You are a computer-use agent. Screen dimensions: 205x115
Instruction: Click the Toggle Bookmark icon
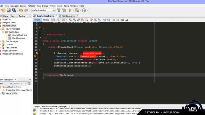[x=100, y=20]
